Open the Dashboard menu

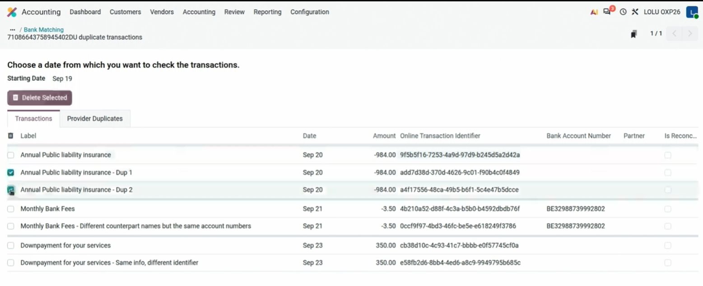point(85,12)
